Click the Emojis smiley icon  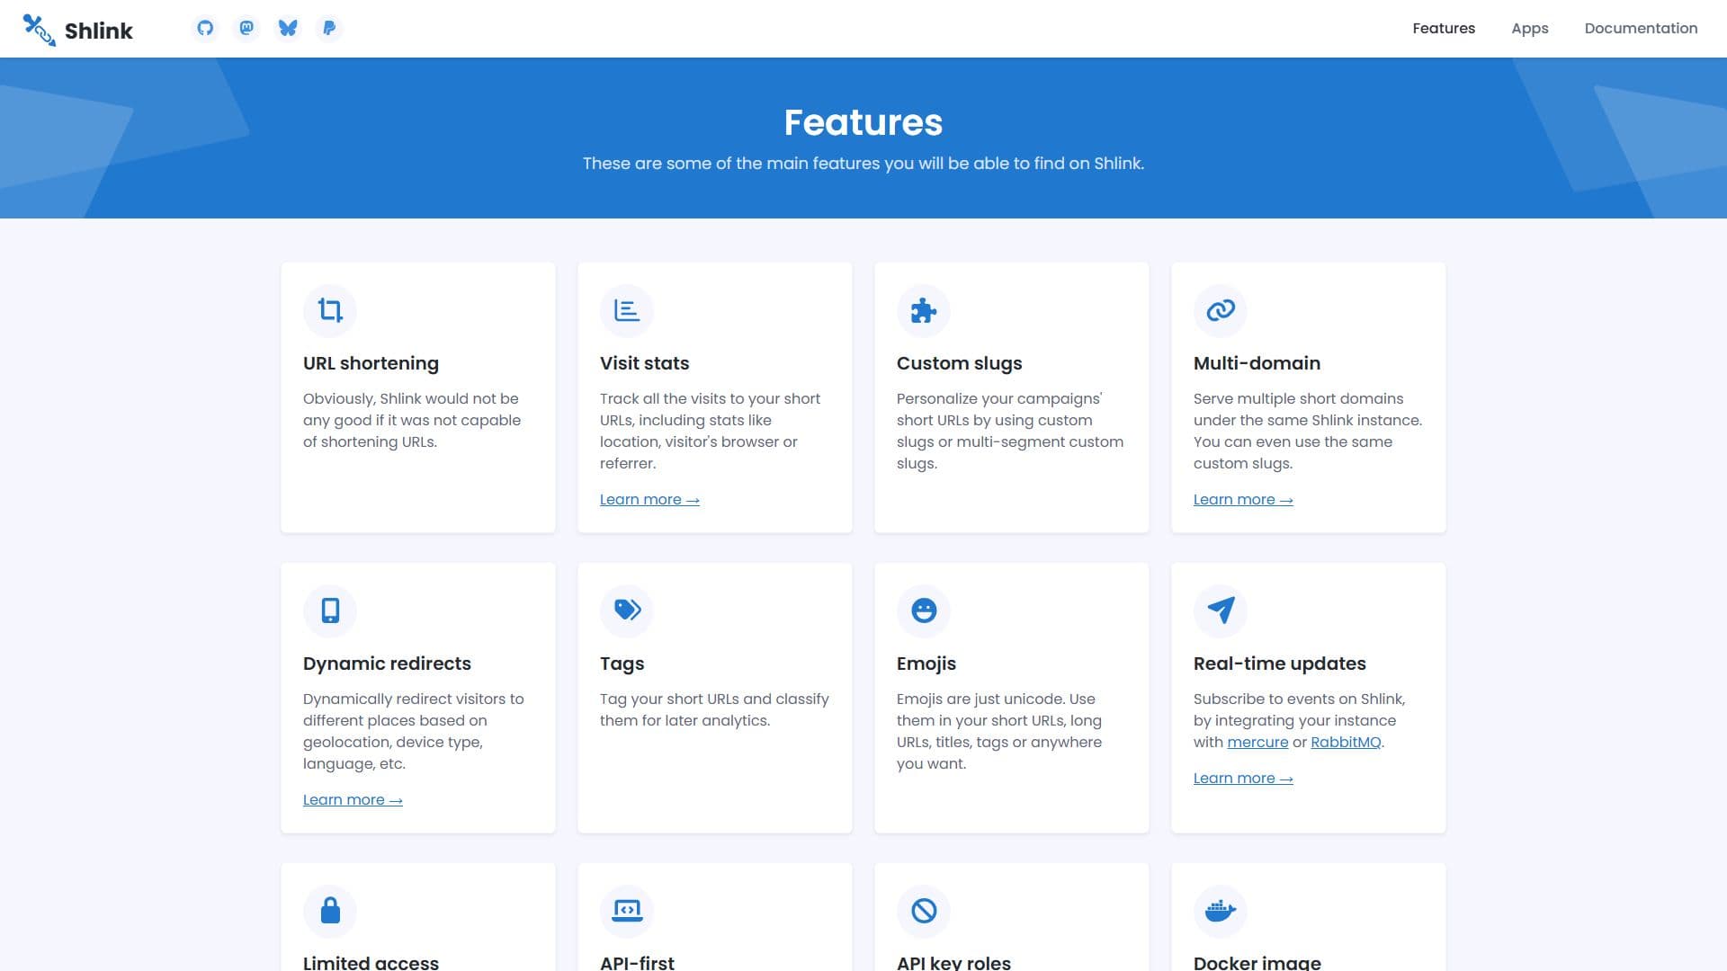[x=924, y=610]
